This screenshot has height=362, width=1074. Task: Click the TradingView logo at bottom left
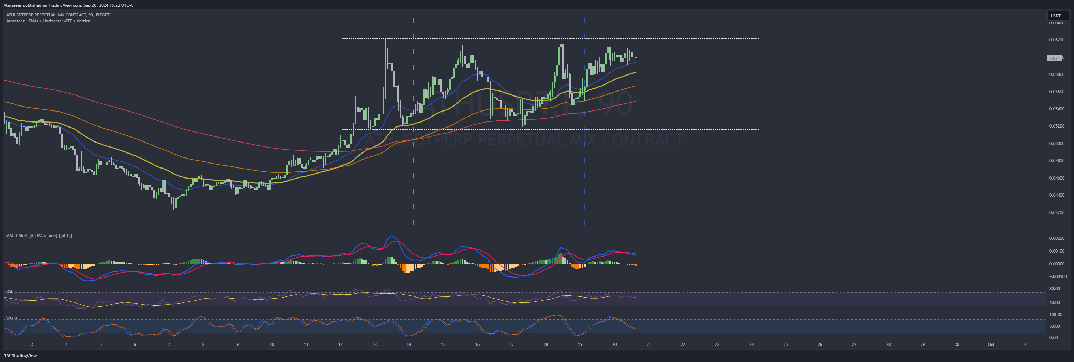(x=20, y=356)
